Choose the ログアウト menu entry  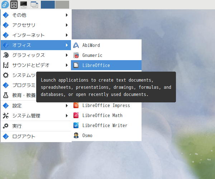(36, 136)
